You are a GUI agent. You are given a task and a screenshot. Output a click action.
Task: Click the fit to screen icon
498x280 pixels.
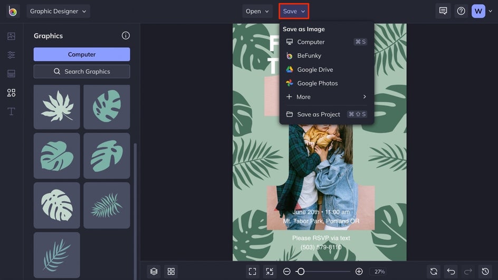pyautogui.click(x=253, y=272)
